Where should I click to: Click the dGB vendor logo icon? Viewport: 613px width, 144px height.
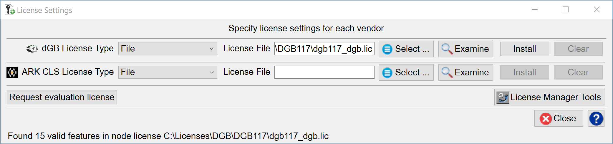point(32,49)
